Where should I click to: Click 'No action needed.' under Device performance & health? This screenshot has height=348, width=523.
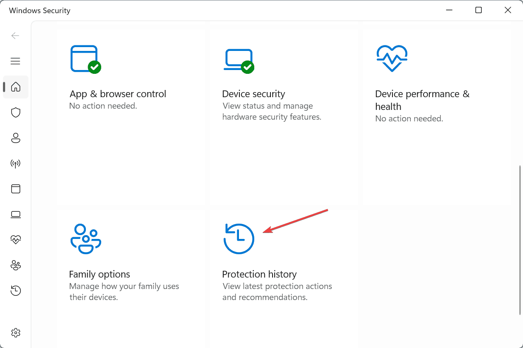click(x=409, y=119)
